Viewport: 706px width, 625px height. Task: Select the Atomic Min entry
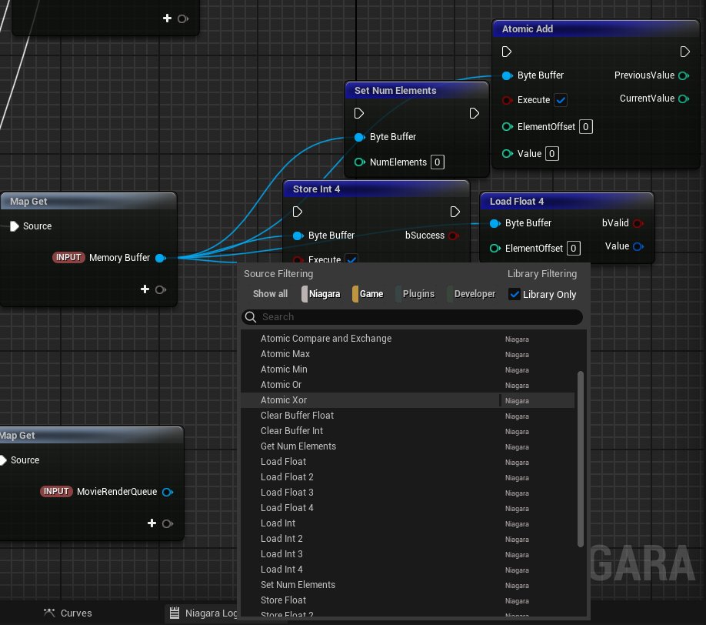coord(408,369)
